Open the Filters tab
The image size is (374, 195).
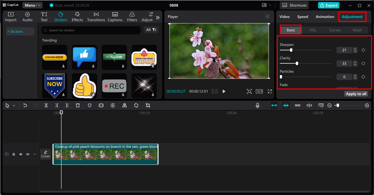point(132,17)
